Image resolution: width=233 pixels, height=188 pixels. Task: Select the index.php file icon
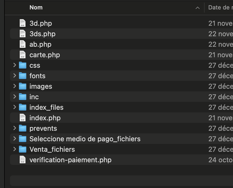(x=23, y=118)
